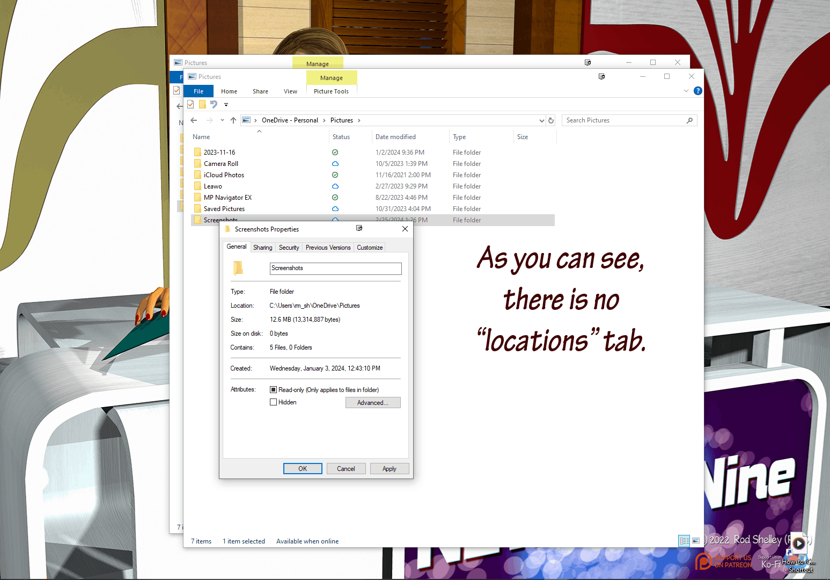Screen dimensions: 830x580
Task: Open the Picture Tools ribbon tab
Action: pyautogui.click(x=331, y=91)
